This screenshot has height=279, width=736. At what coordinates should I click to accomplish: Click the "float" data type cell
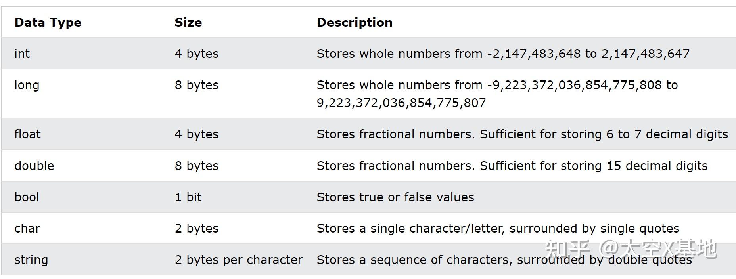(x=28, y=134)
